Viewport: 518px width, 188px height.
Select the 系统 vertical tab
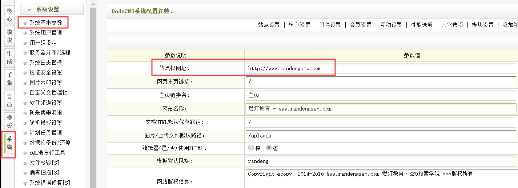click(9, 143)
